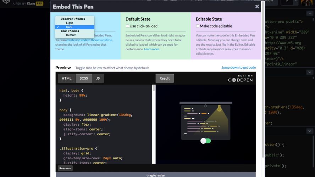The image size is (315, 177).
Task: Click the 'Default State' heading
Action: point(138,19)
